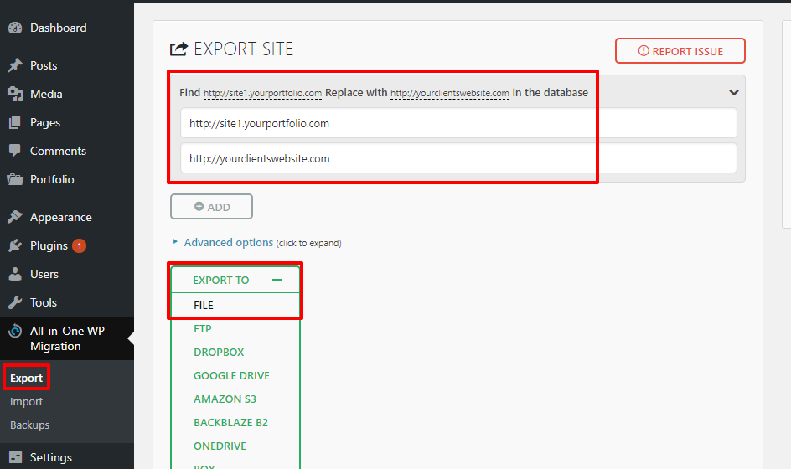The width and height of the screenshot is (791, 469).
Task: Click the Add button for find-replace
Action: coord(211,207)
